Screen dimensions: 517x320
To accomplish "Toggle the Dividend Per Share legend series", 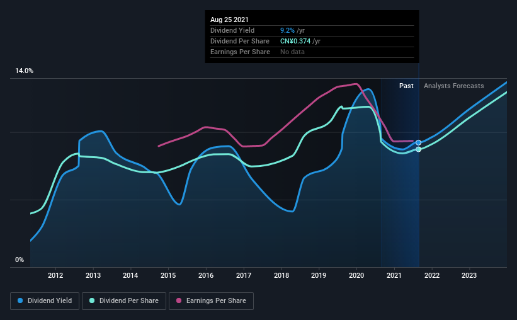I will click(x=124, y=301).
